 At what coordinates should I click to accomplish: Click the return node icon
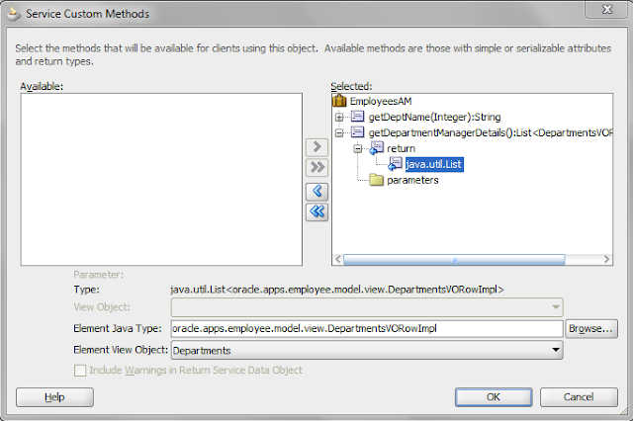tap(376, 148)
